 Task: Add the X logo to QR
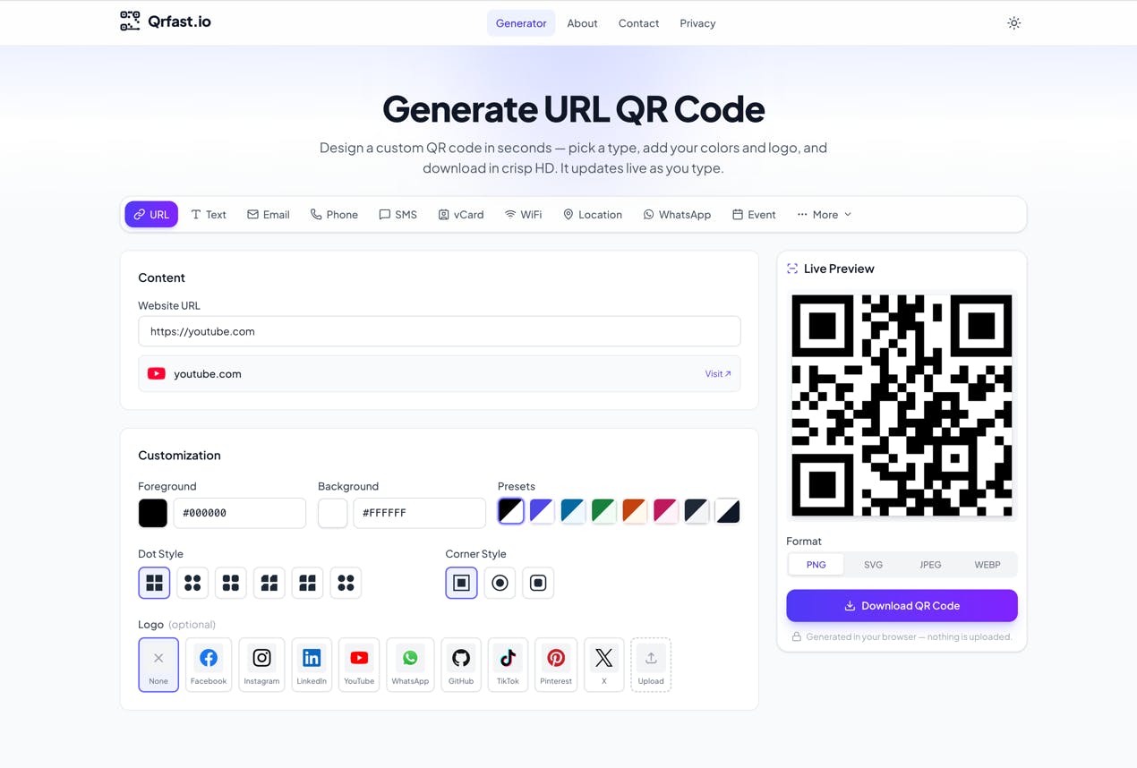[604, 665]
